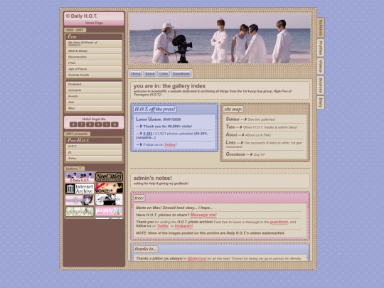Click the Angel No. visitor counter

[94, 124]
